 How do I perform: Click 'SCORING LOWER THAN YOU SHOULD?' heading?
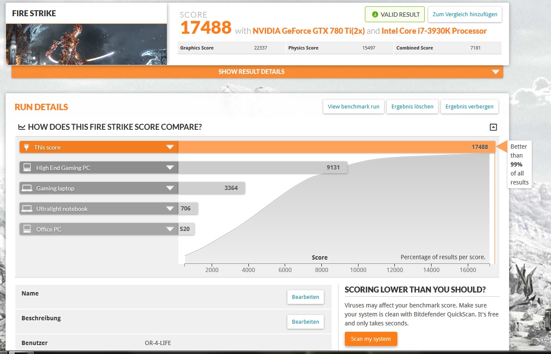click(415, 290)
